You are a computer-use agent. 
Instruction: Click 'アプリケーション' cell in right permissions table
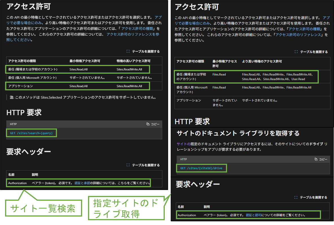pos(189,100)
